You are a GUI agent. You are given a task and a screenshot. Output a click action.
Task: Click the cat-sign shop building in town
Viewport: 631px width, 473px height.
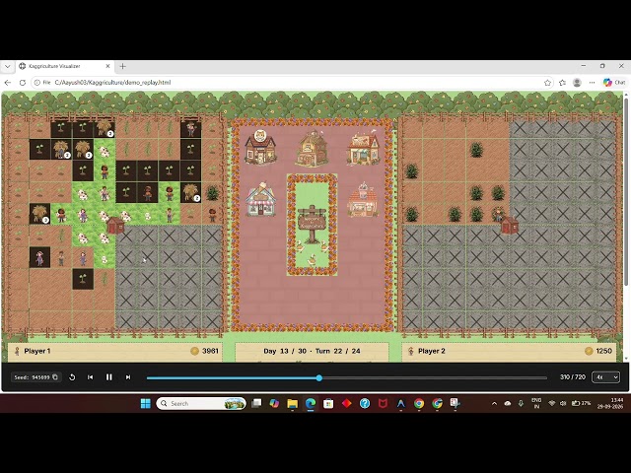260,147
